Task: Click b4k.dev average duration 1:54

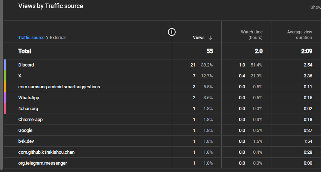Action: 308,141
